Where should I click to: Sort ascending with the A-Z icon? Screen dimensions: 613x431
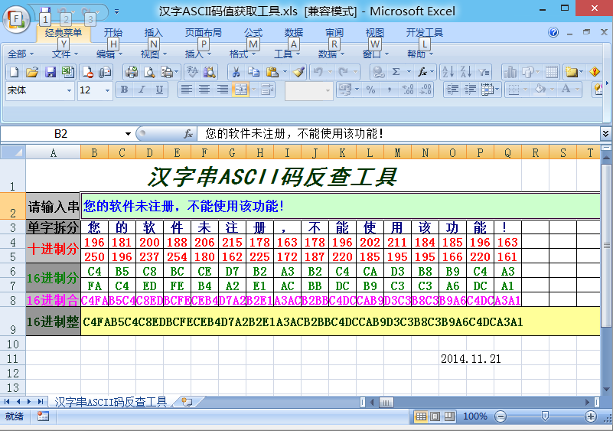[446, 72]
